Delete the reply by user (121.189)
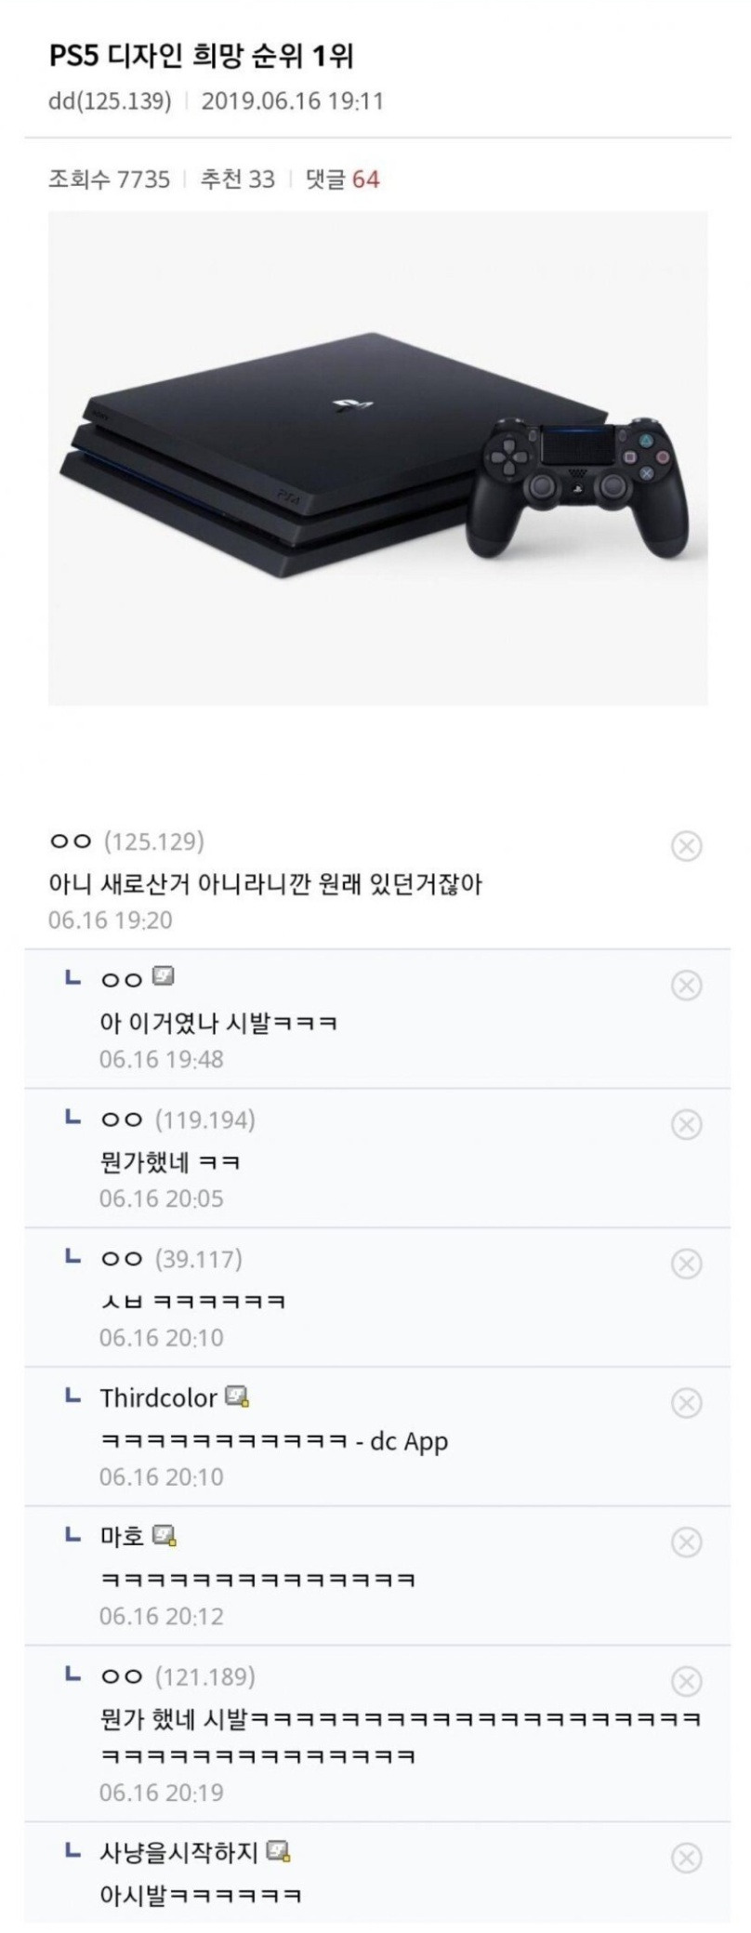751x1933 pixels. point(686,1681)
